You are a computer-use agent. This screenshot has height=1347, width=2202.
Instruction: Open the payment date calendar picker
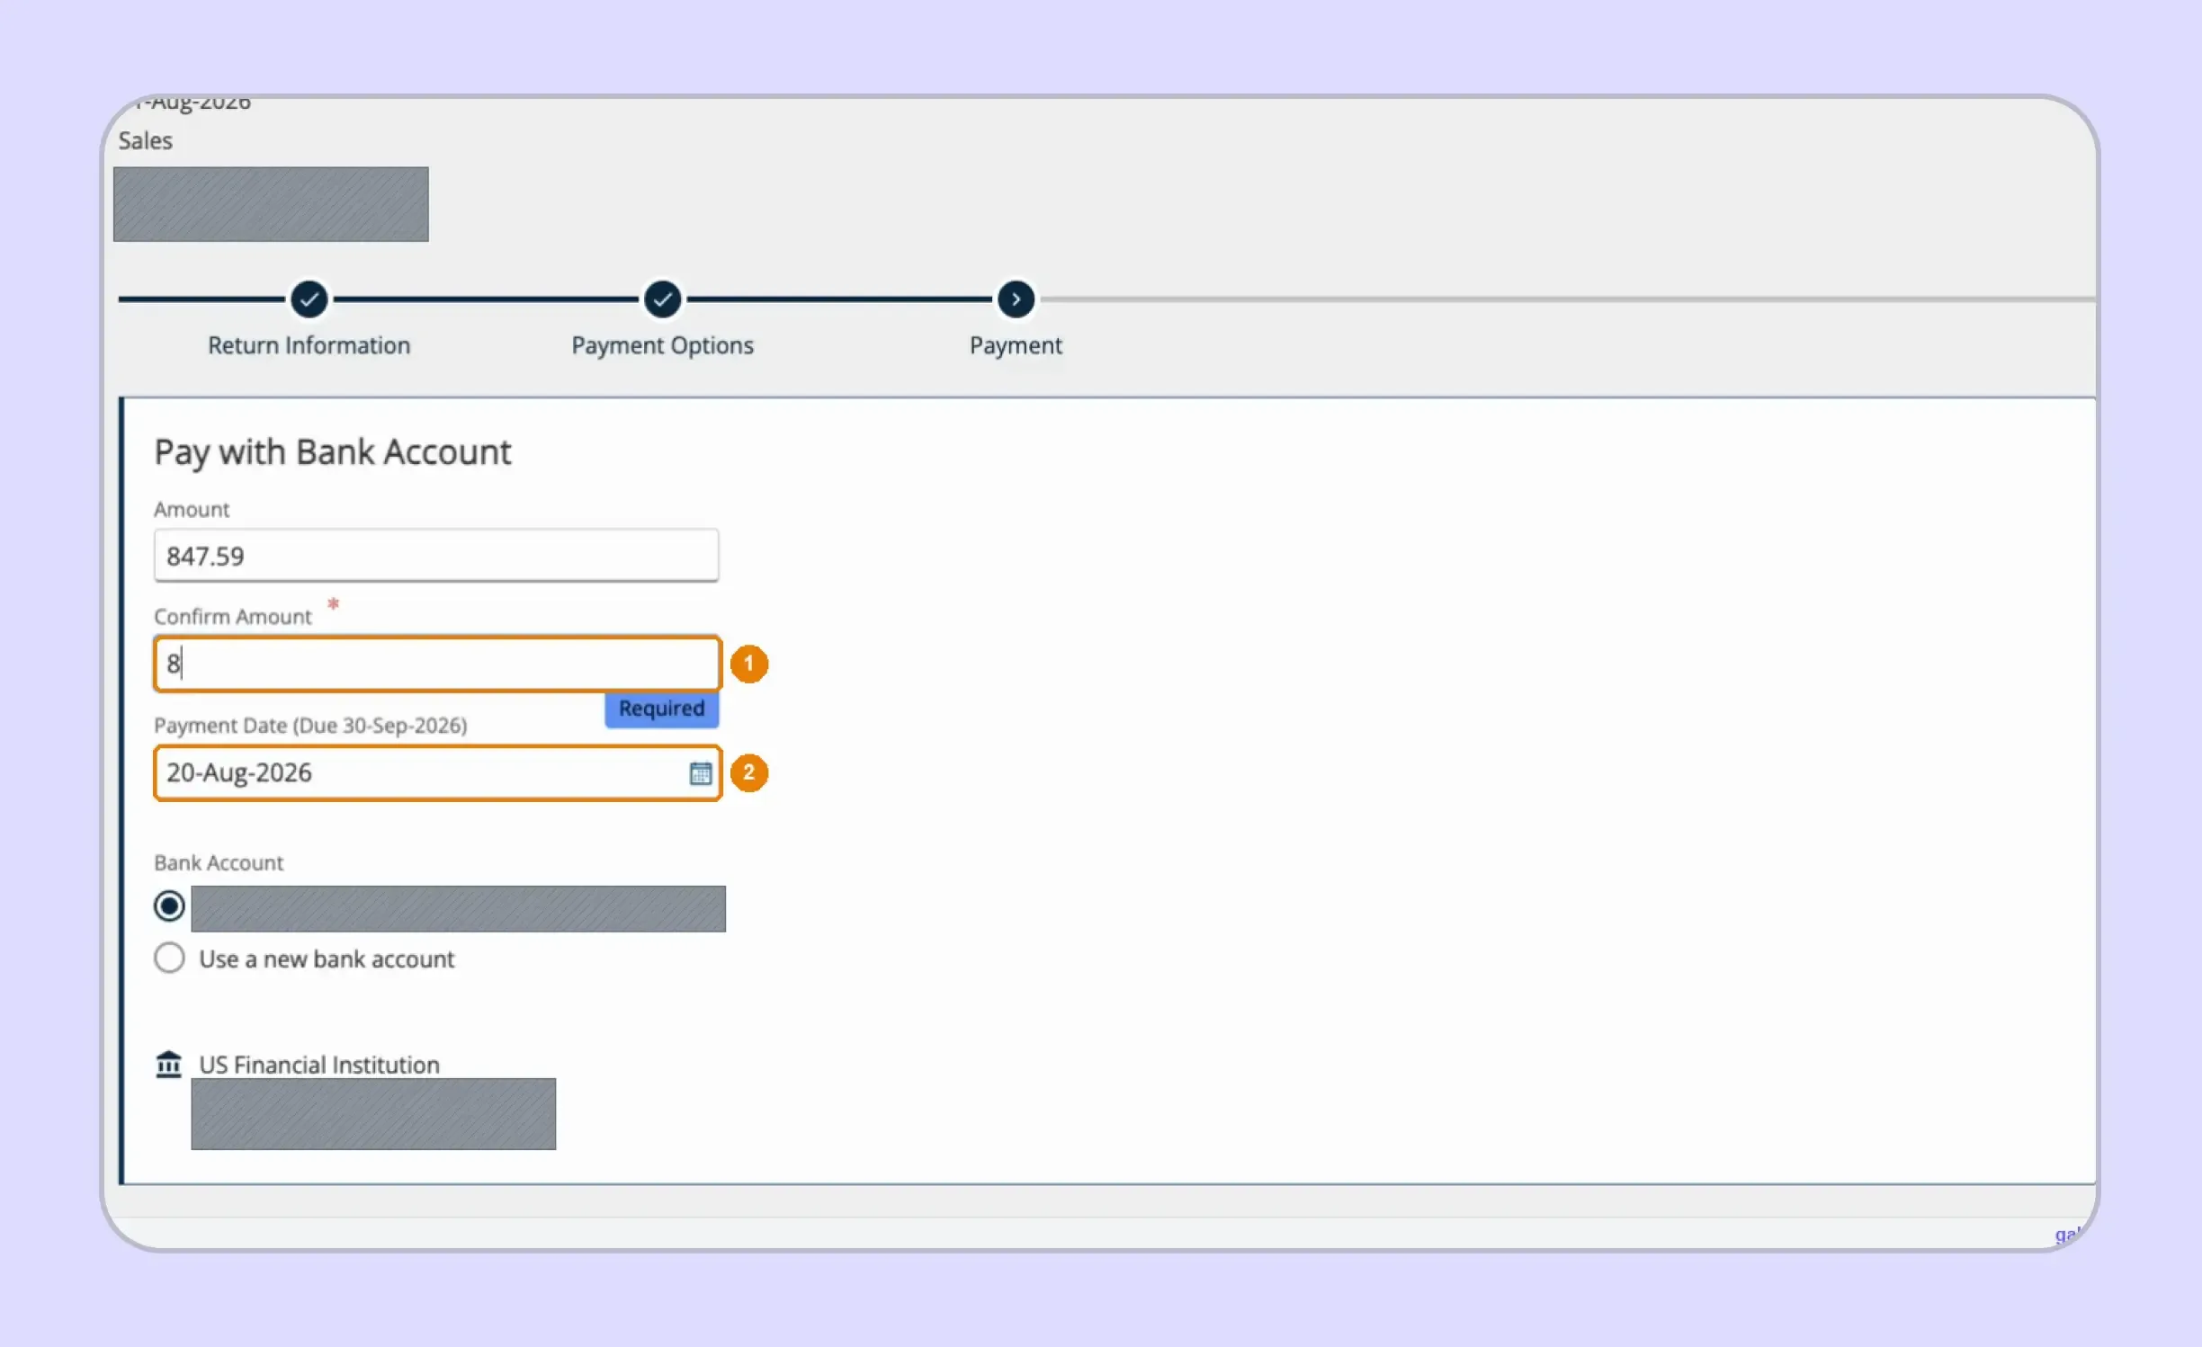click(700, 773)
